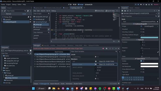Toggle visibility of Sprite2D node
Viewport: 161px width, 91px height.
coord(30,19)
